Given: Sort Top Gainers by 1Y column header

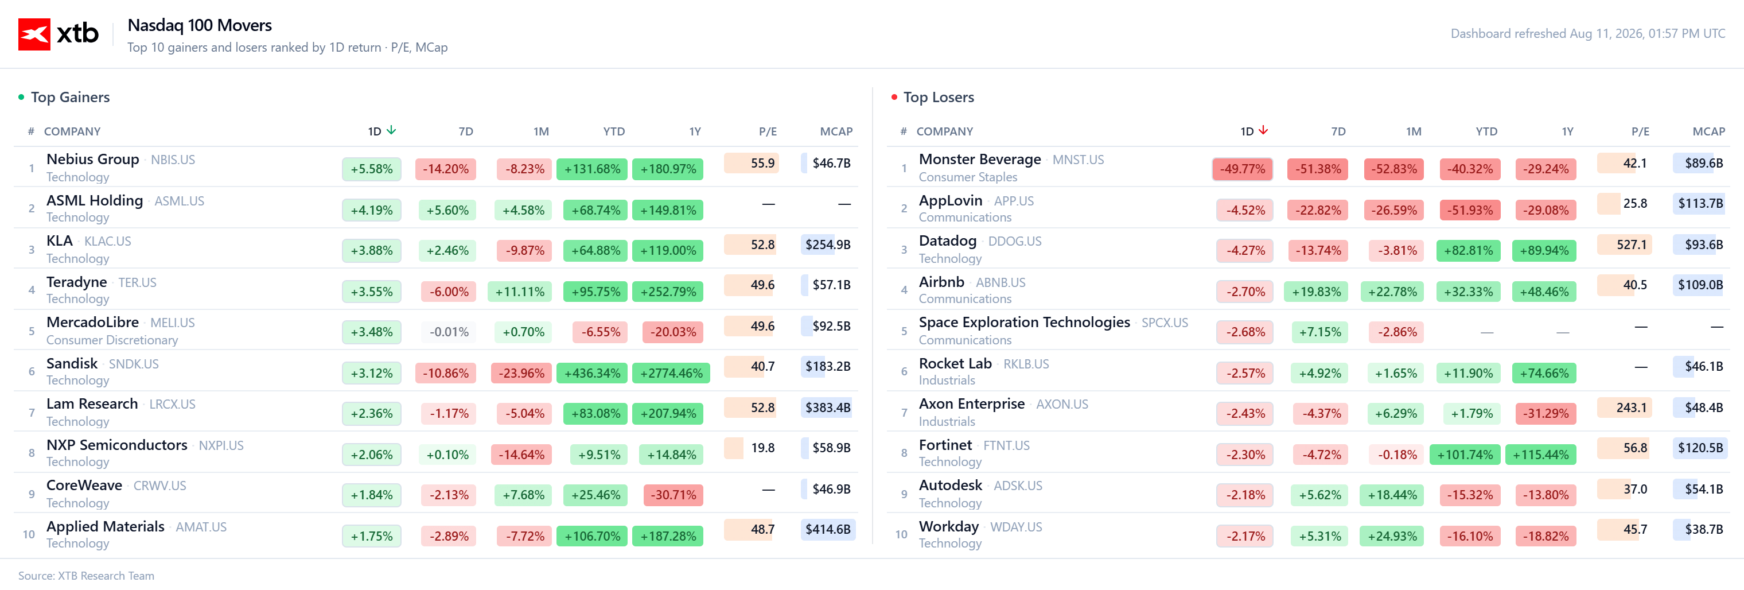Looking at the screenshot, I should (695, 131).
